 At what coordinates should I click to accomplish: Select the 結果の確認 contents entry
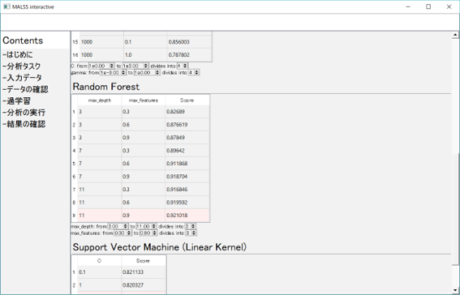click(24, 125)
